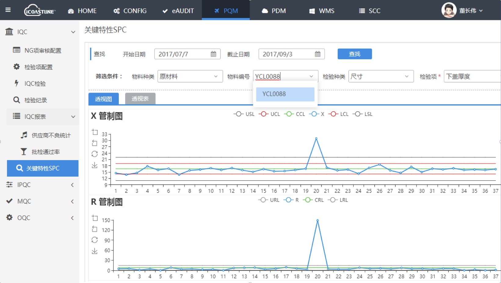The image size is (501, 283).
Task: Click the 开始日期 date input field
Action: [187, 54]
